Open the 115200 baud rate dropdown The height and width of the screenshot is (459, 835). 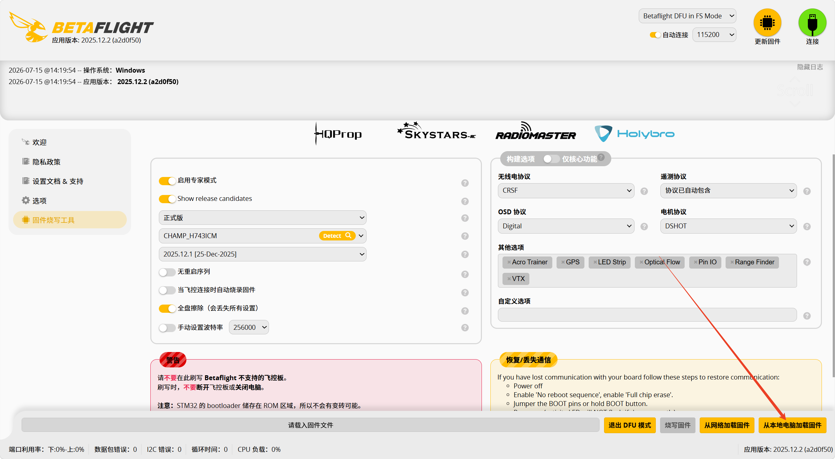[x=714, y=35]
